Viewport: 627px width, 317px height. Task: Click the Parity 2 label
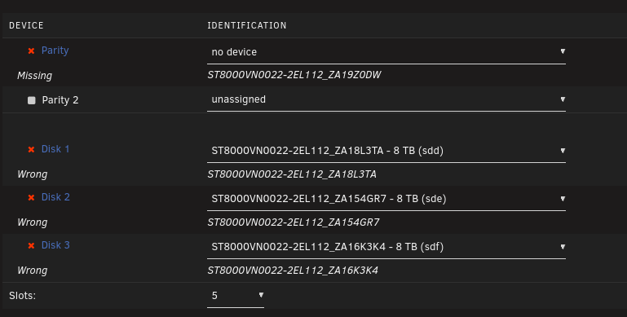(60, 100)
